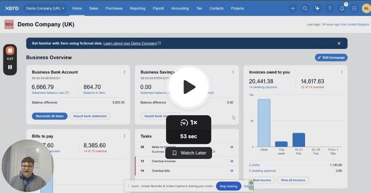Open the Tax menu
Image resolution: width=371 pixels, height=193 pixels.
pos(199,8)
